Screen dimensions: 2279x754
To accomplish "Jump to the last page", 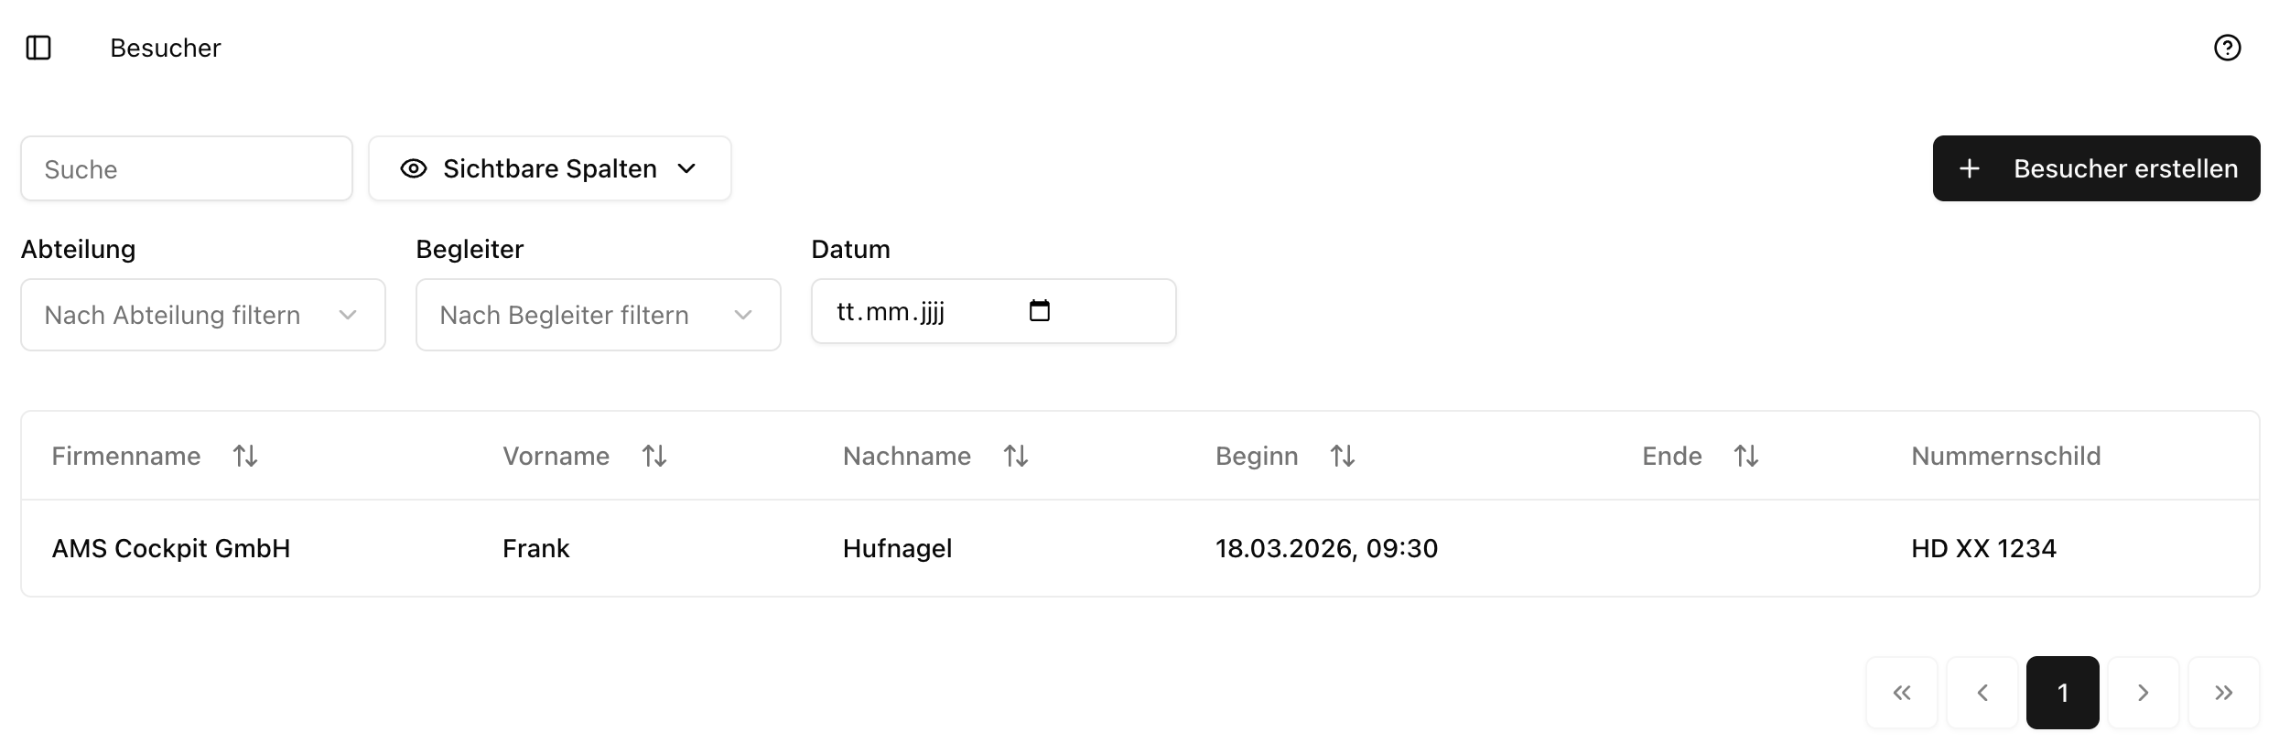I will [x=2224, y=693].
